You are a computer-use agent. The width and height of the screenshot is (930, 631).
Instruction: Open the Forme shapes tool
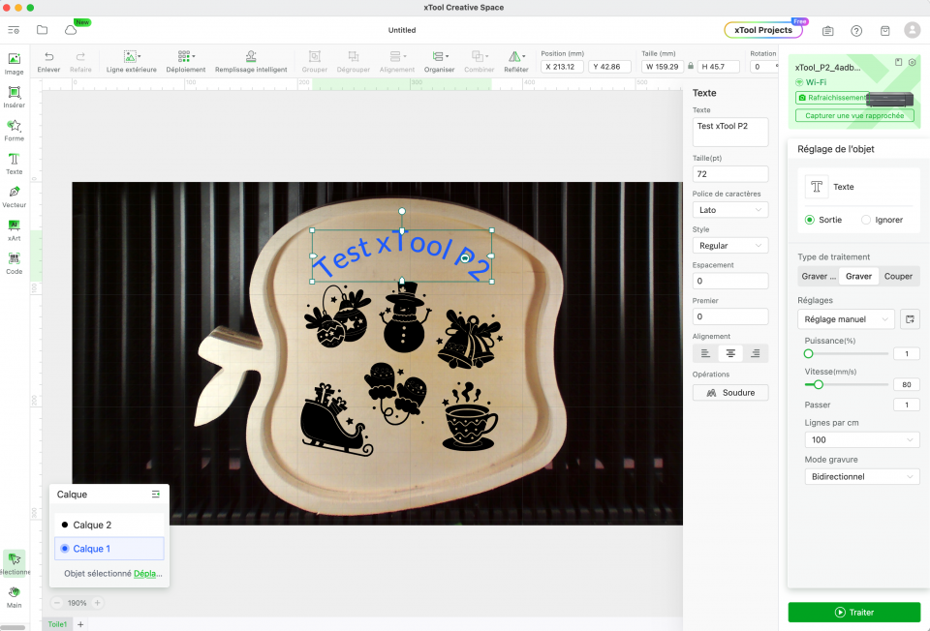pos(15,130)
